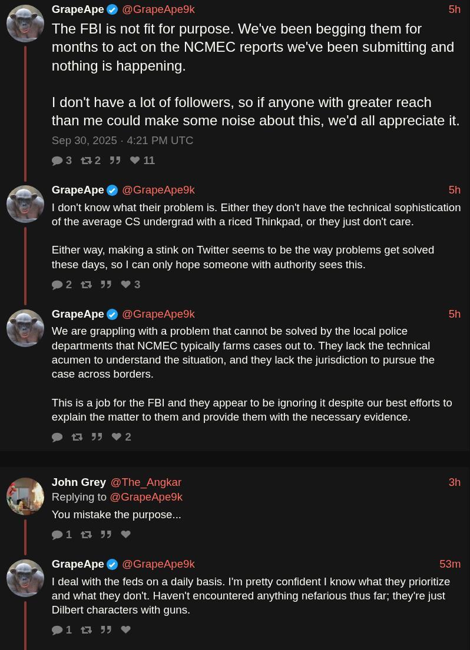Screen dimensions: 470x650
Task: Click the '@GrapeApe9k' mention in 'Replying to'
Action: point(146,497)
